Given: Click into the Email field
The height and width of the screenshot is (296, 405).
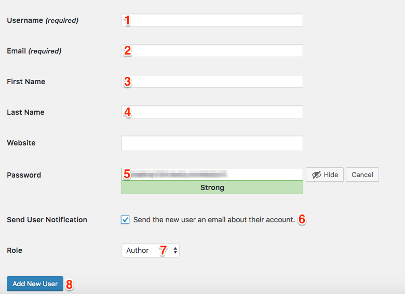Looking at the screenshot, I should tap(212, 50).
